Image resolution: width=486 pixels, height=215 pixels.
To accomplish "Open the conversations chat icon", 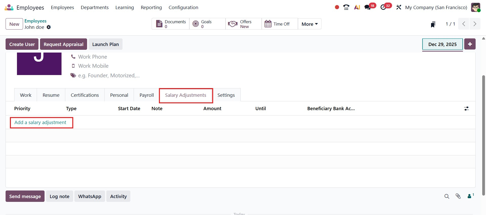I will (368, 7).
